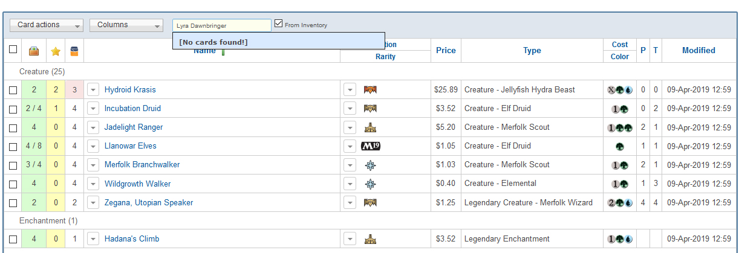Toggle the From Inventory checkbox
739x253 pixels.
tap(278, 24)
